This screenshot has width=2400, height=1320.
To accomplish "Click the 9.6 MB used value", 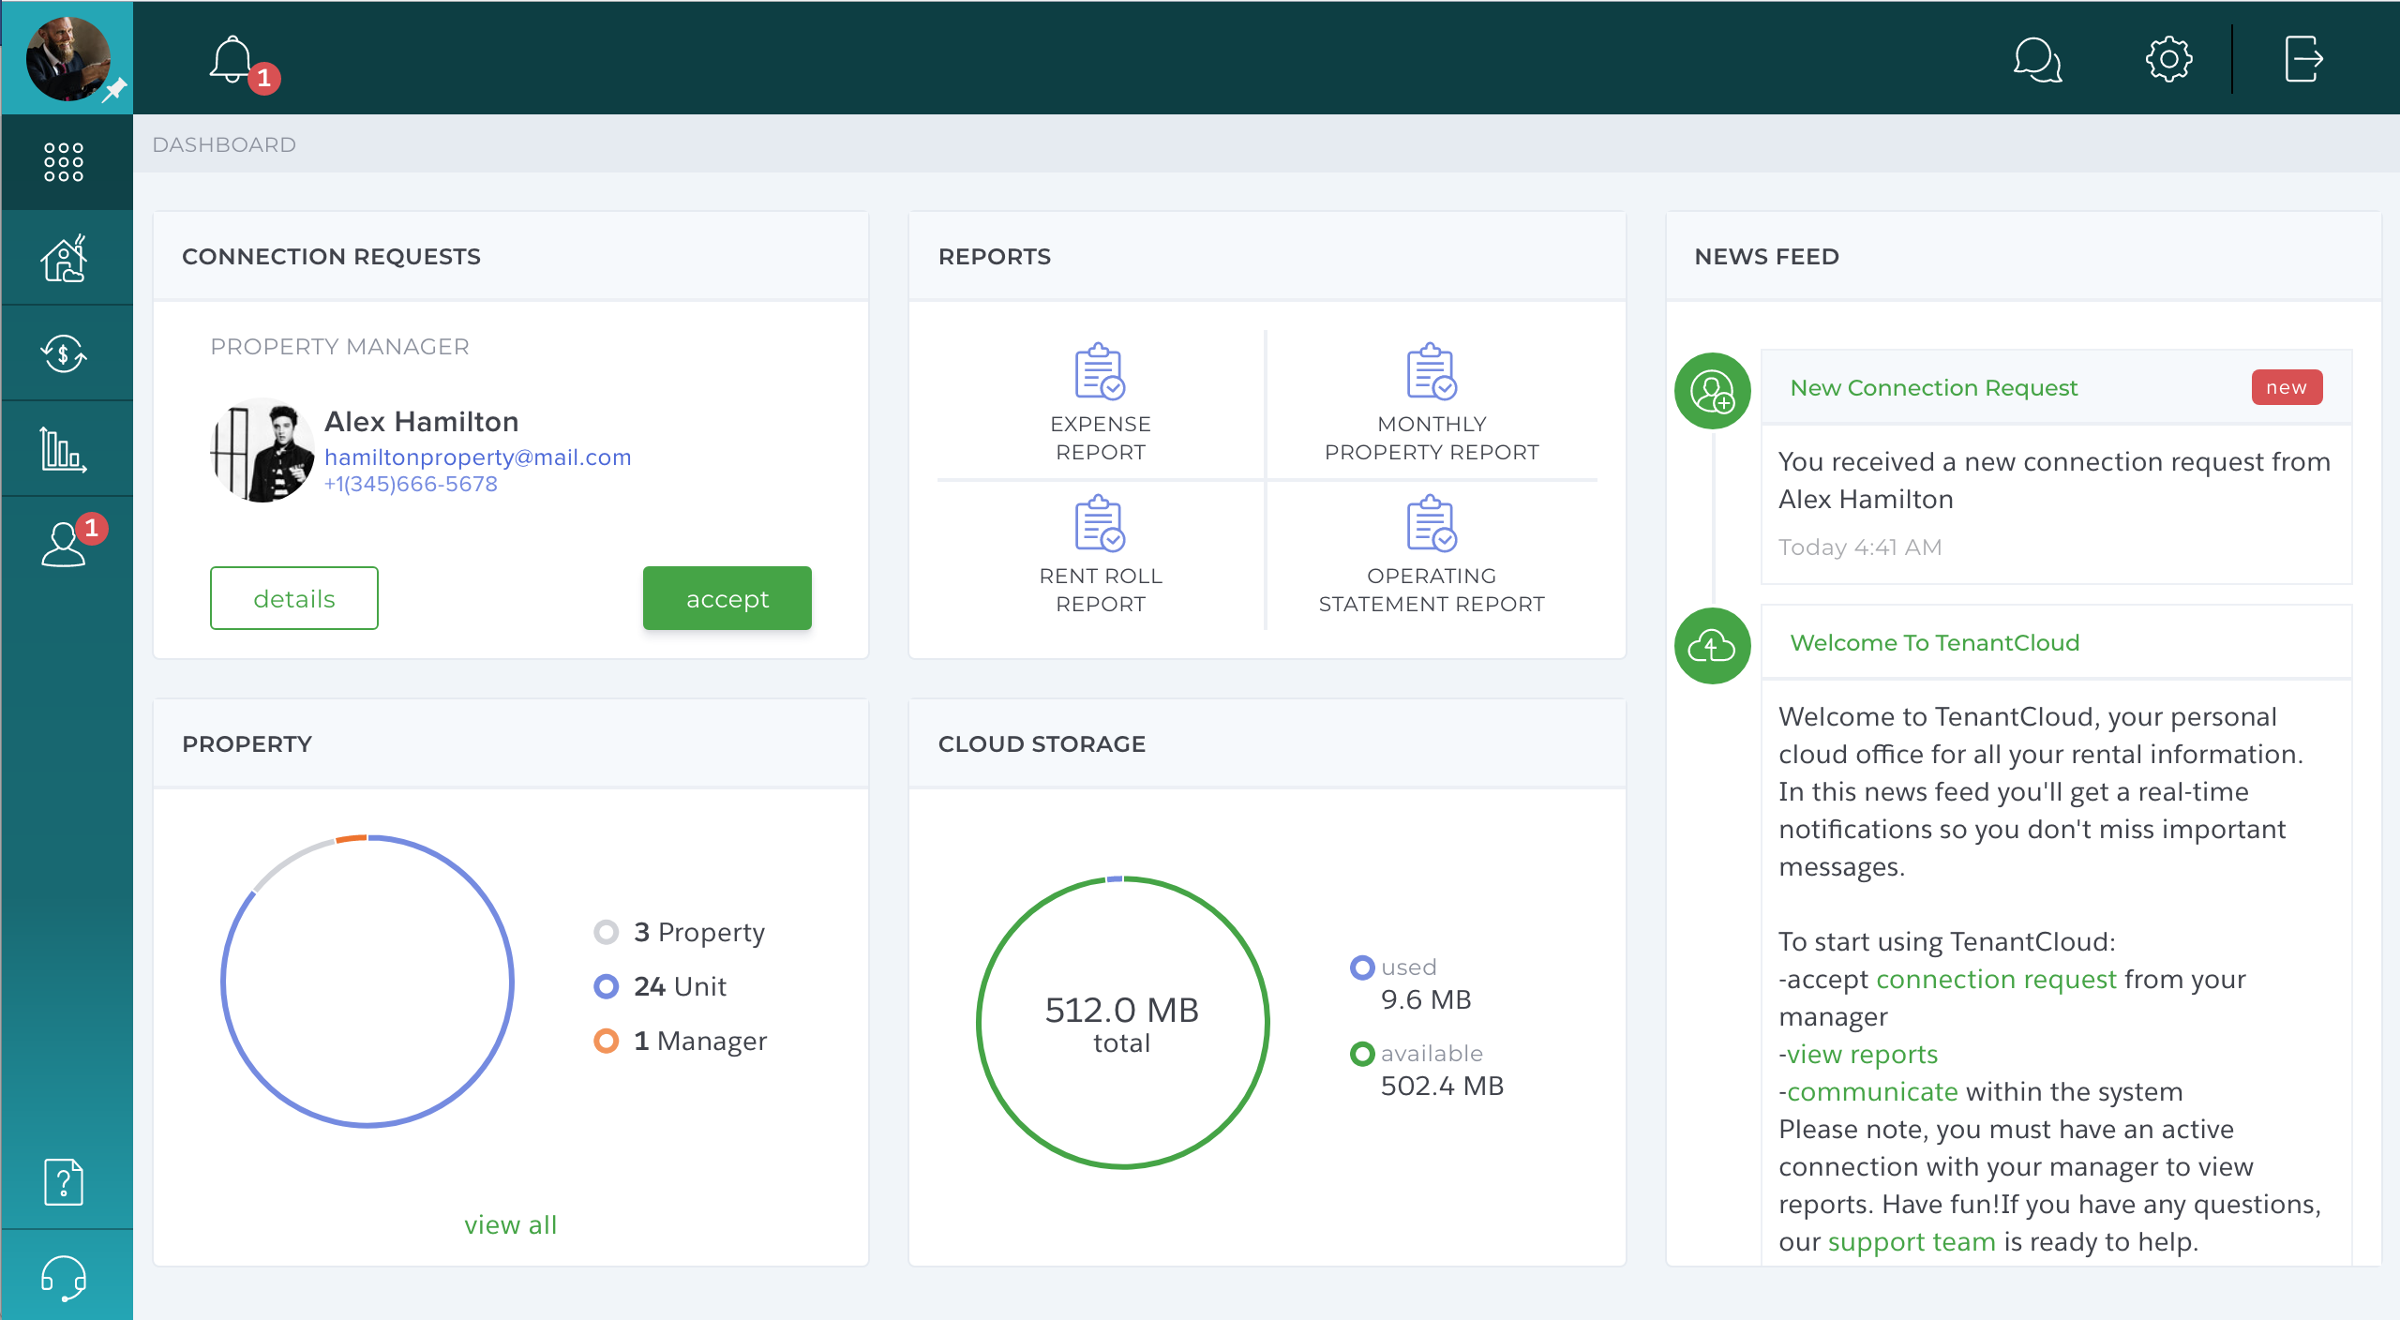I will click(x=1426, y=999).
